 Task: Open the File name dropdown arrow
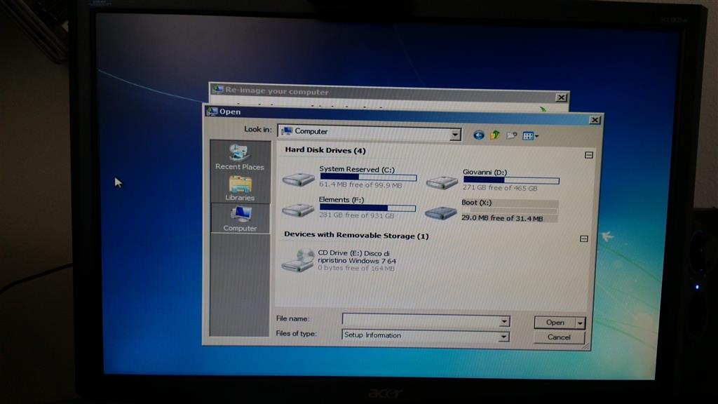(x=503, y=321)
